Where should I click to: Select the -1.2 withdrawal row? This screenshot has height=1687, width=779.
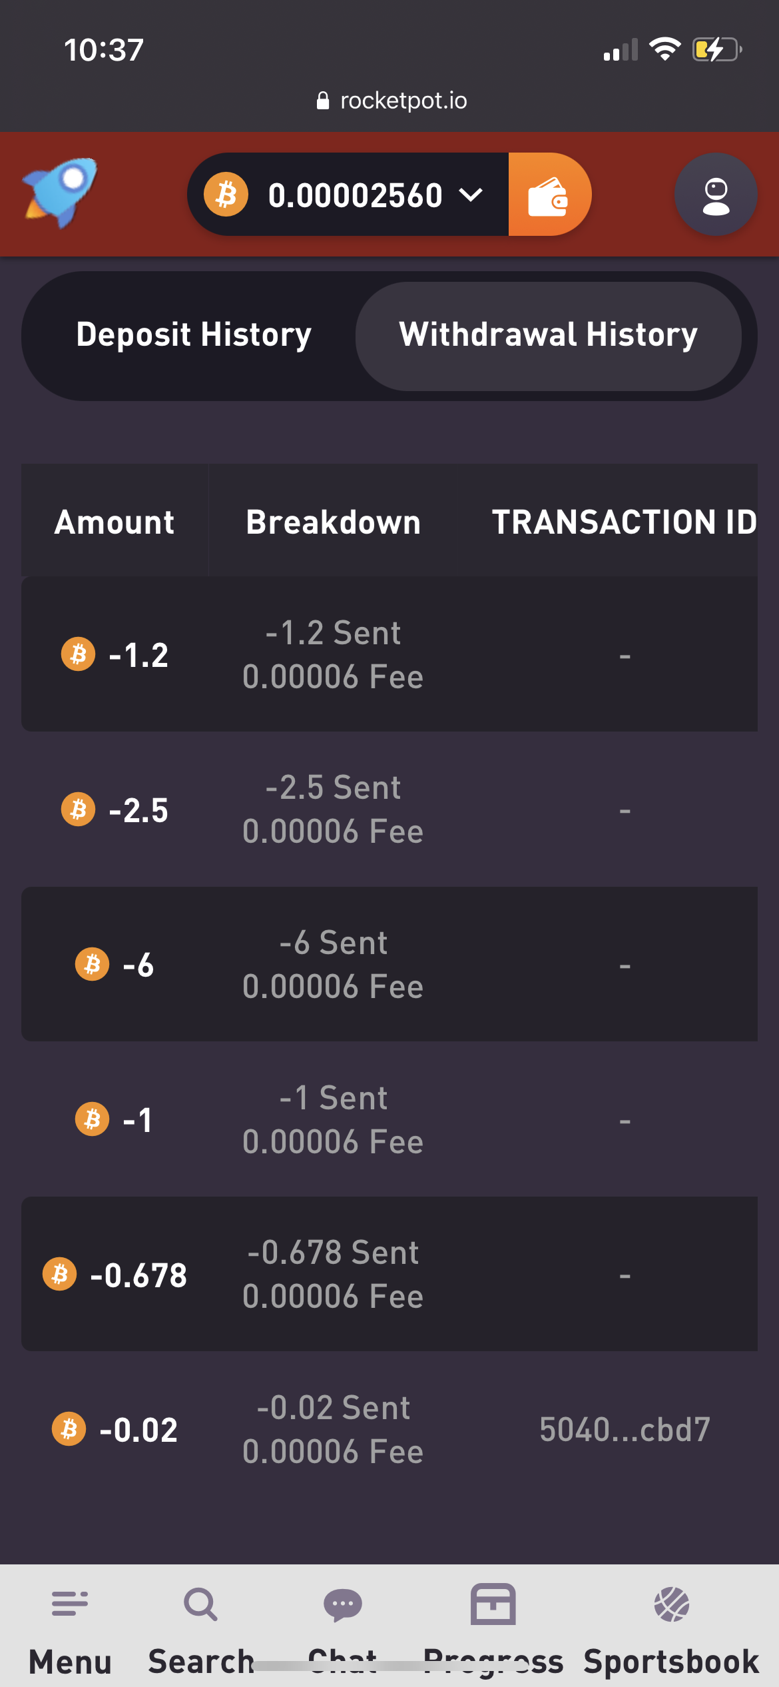coord(389,654)
